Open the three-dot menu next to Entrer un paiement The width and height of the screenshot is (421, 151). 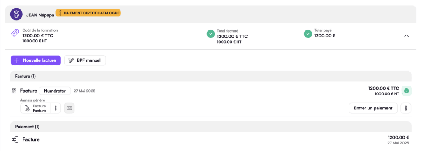[x=406, y=108]
